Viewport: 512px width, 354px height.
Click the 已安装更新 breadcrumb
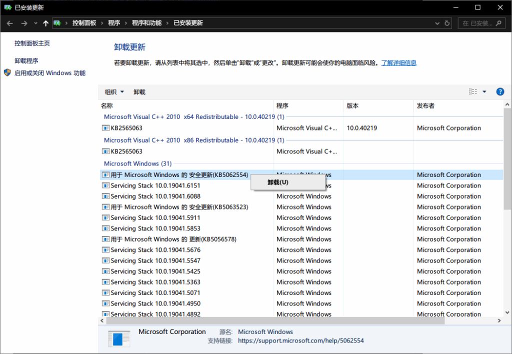click(188, 23)
